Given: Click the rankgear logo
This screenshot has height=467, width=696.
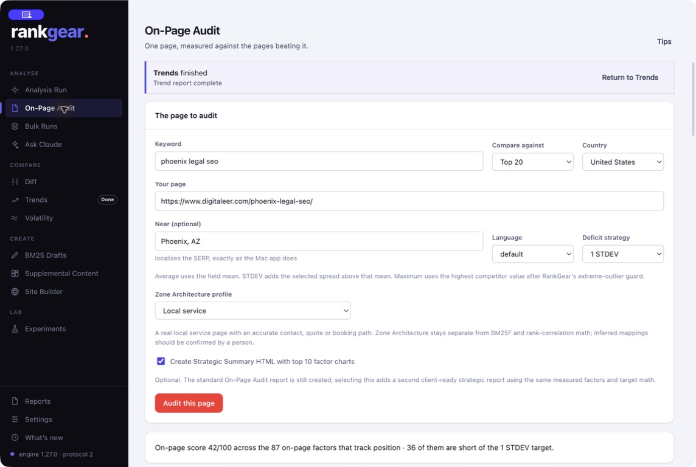Looking at the screenshot, I should point(49,32).
